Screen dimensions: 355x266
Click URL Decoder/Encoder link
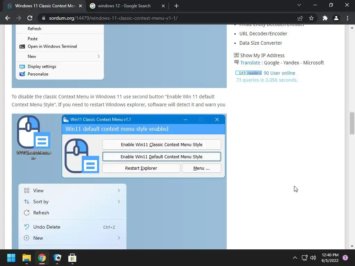tap(263, 34)
